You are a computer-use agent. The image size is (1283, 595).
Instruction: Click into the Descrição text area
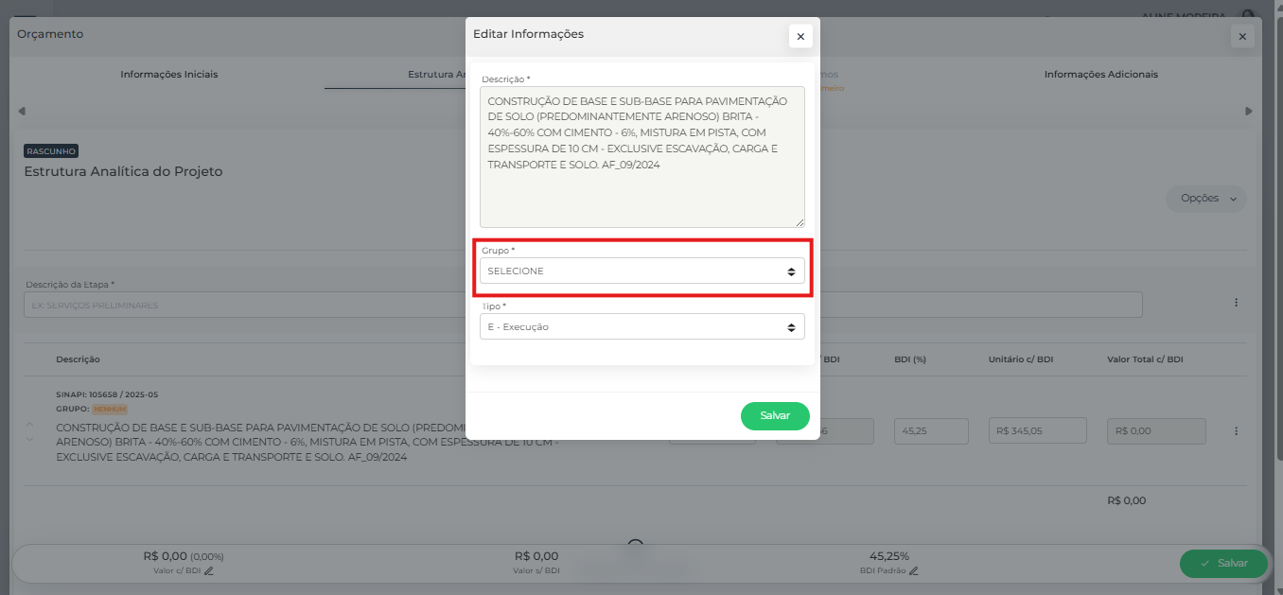tap(641, 157)
